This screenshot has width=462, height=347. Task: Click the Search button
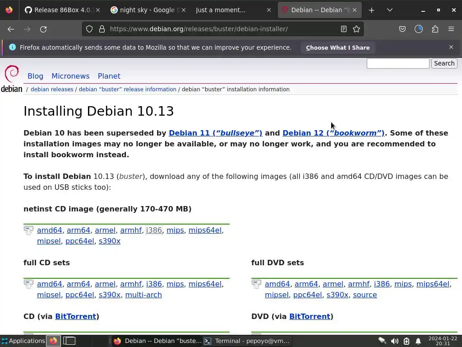point(444,63)
